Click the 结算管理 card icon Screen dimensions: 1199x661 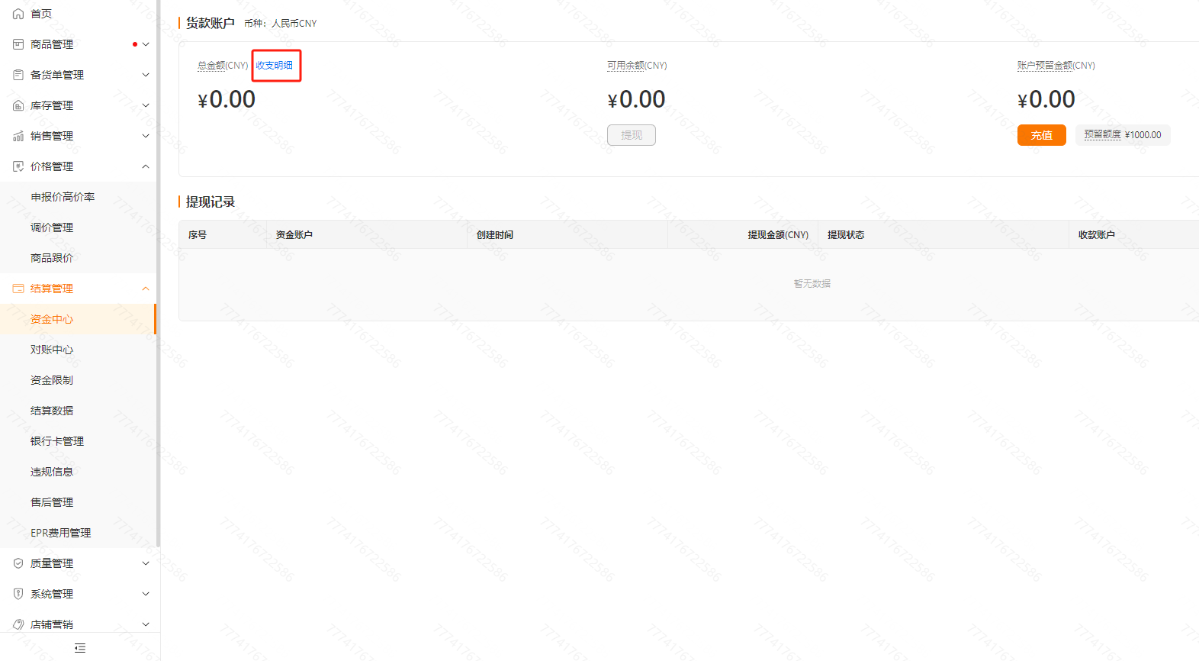[18, 289]
